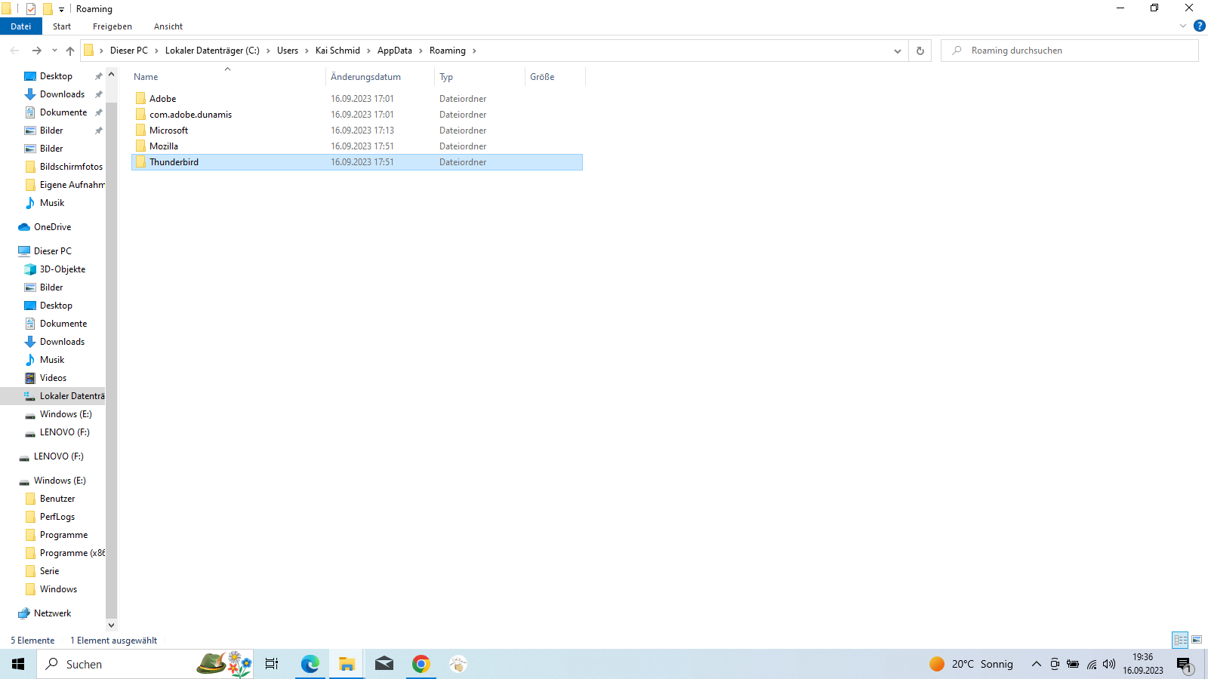Open Netzwerk in the navigation pane
The height and width of the screenshot is (679, 1208).
point(52,613)
